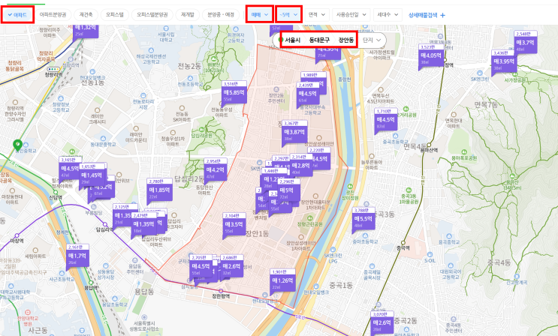Select 장안동 in the location breadcrumb
Image resolution: width=558 pixels, height=336 pixels.
[x=345, y=40]
